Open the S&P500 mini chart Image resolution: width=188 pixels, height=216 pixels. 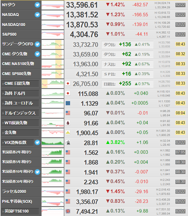tap(53, 35)
